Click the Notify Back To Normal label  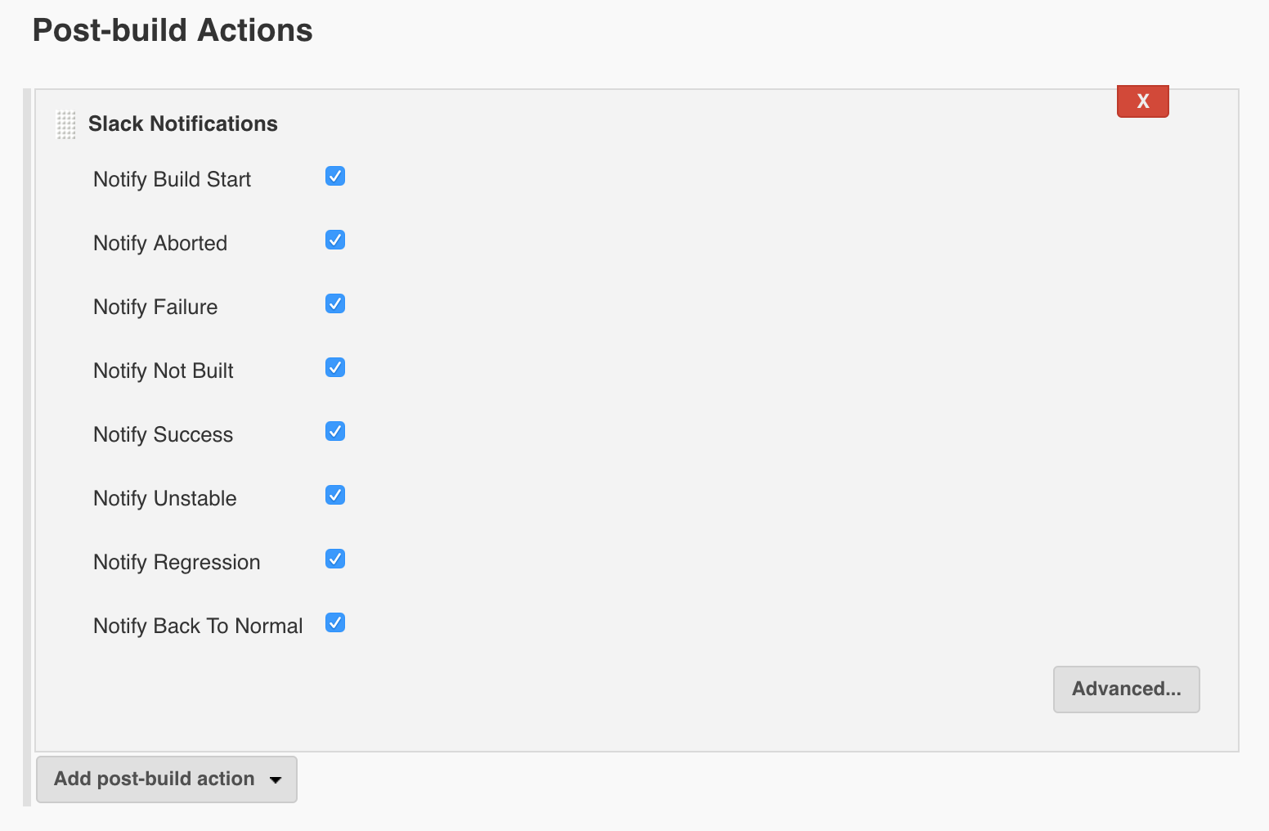click(x=198, y=626)
